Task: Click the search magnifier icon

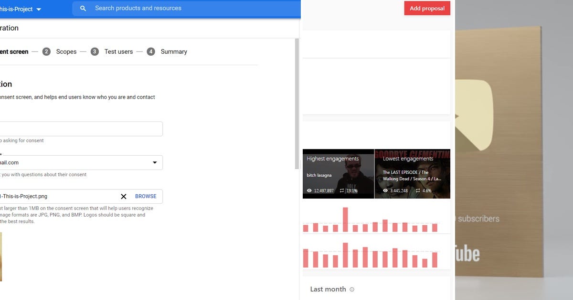Action: 83,8
